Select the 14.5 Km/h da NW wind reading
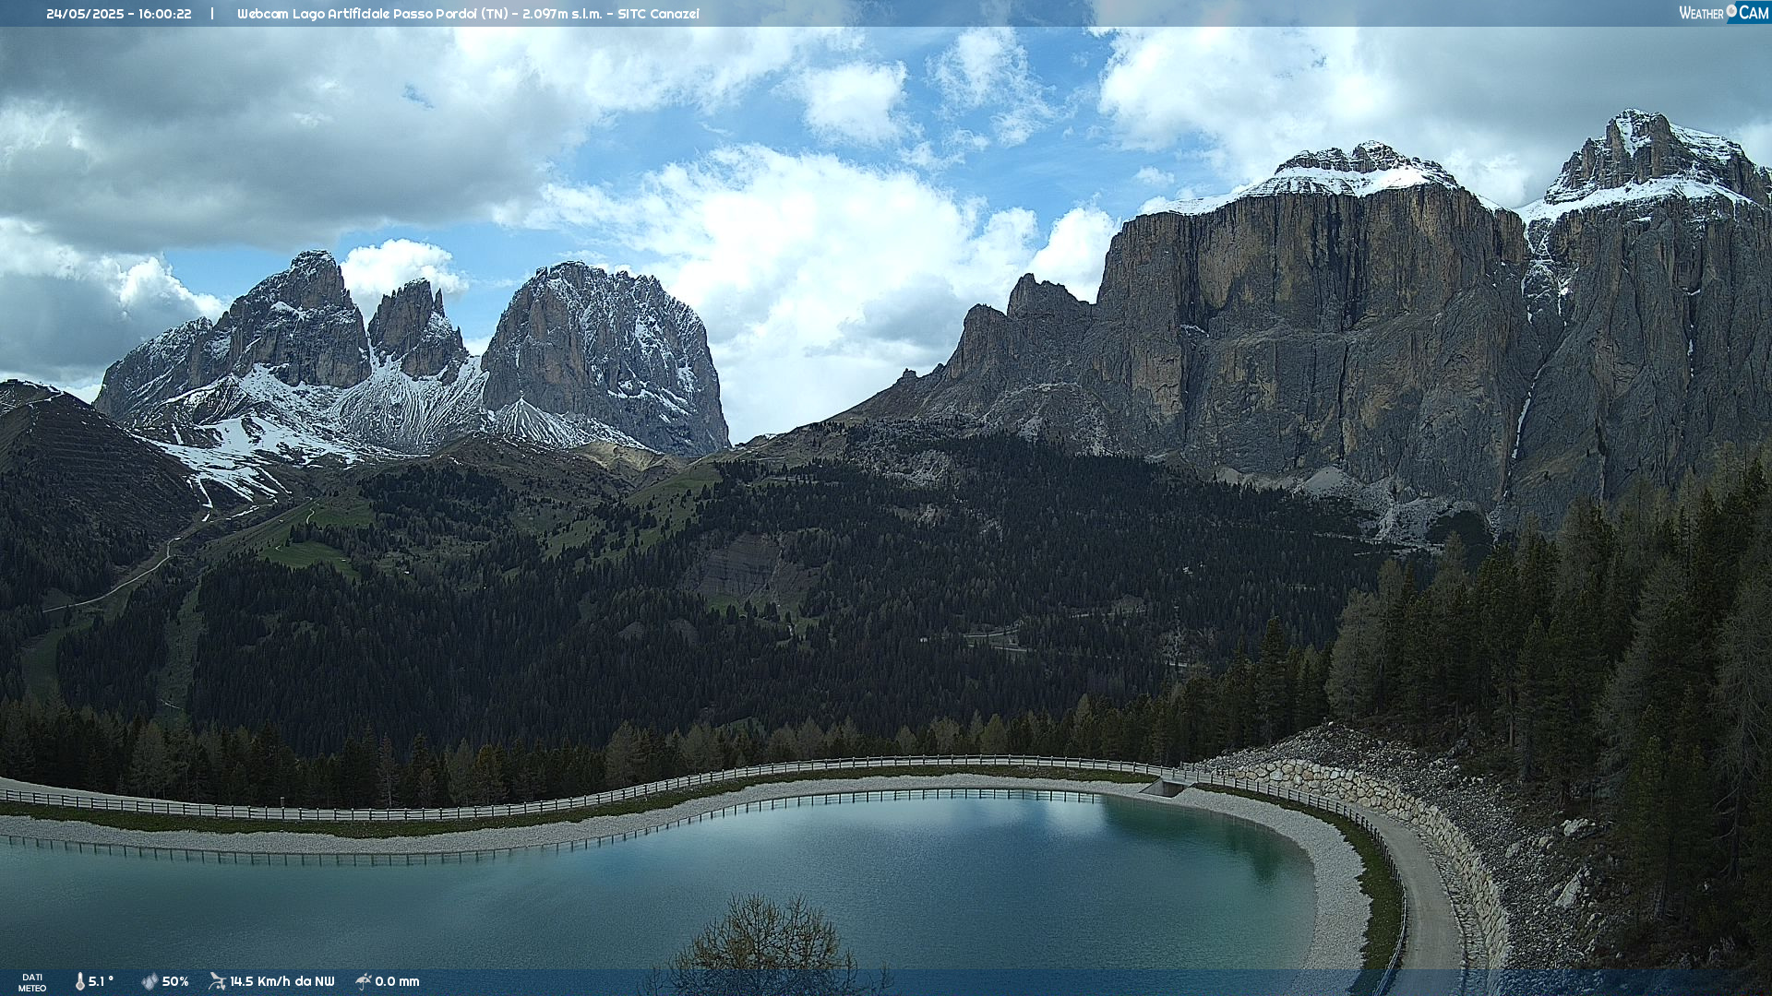Viewport: 1772px width, 996px height. [282, 981]
